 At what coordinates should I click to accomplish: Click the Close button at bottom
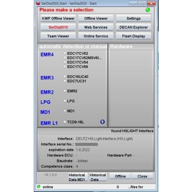tap(142, 176)
